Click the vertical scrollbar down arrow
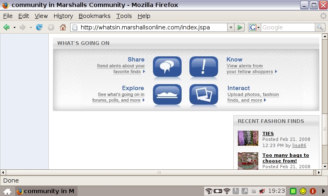This screenshot has width=328, height=196. coord(325,167)
